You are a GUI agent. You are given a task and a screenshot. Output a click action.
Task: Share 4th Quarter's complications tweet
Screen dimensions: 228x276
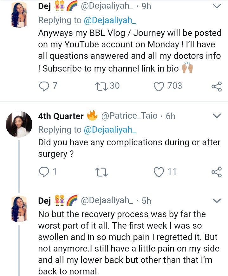tap(216, 172)
